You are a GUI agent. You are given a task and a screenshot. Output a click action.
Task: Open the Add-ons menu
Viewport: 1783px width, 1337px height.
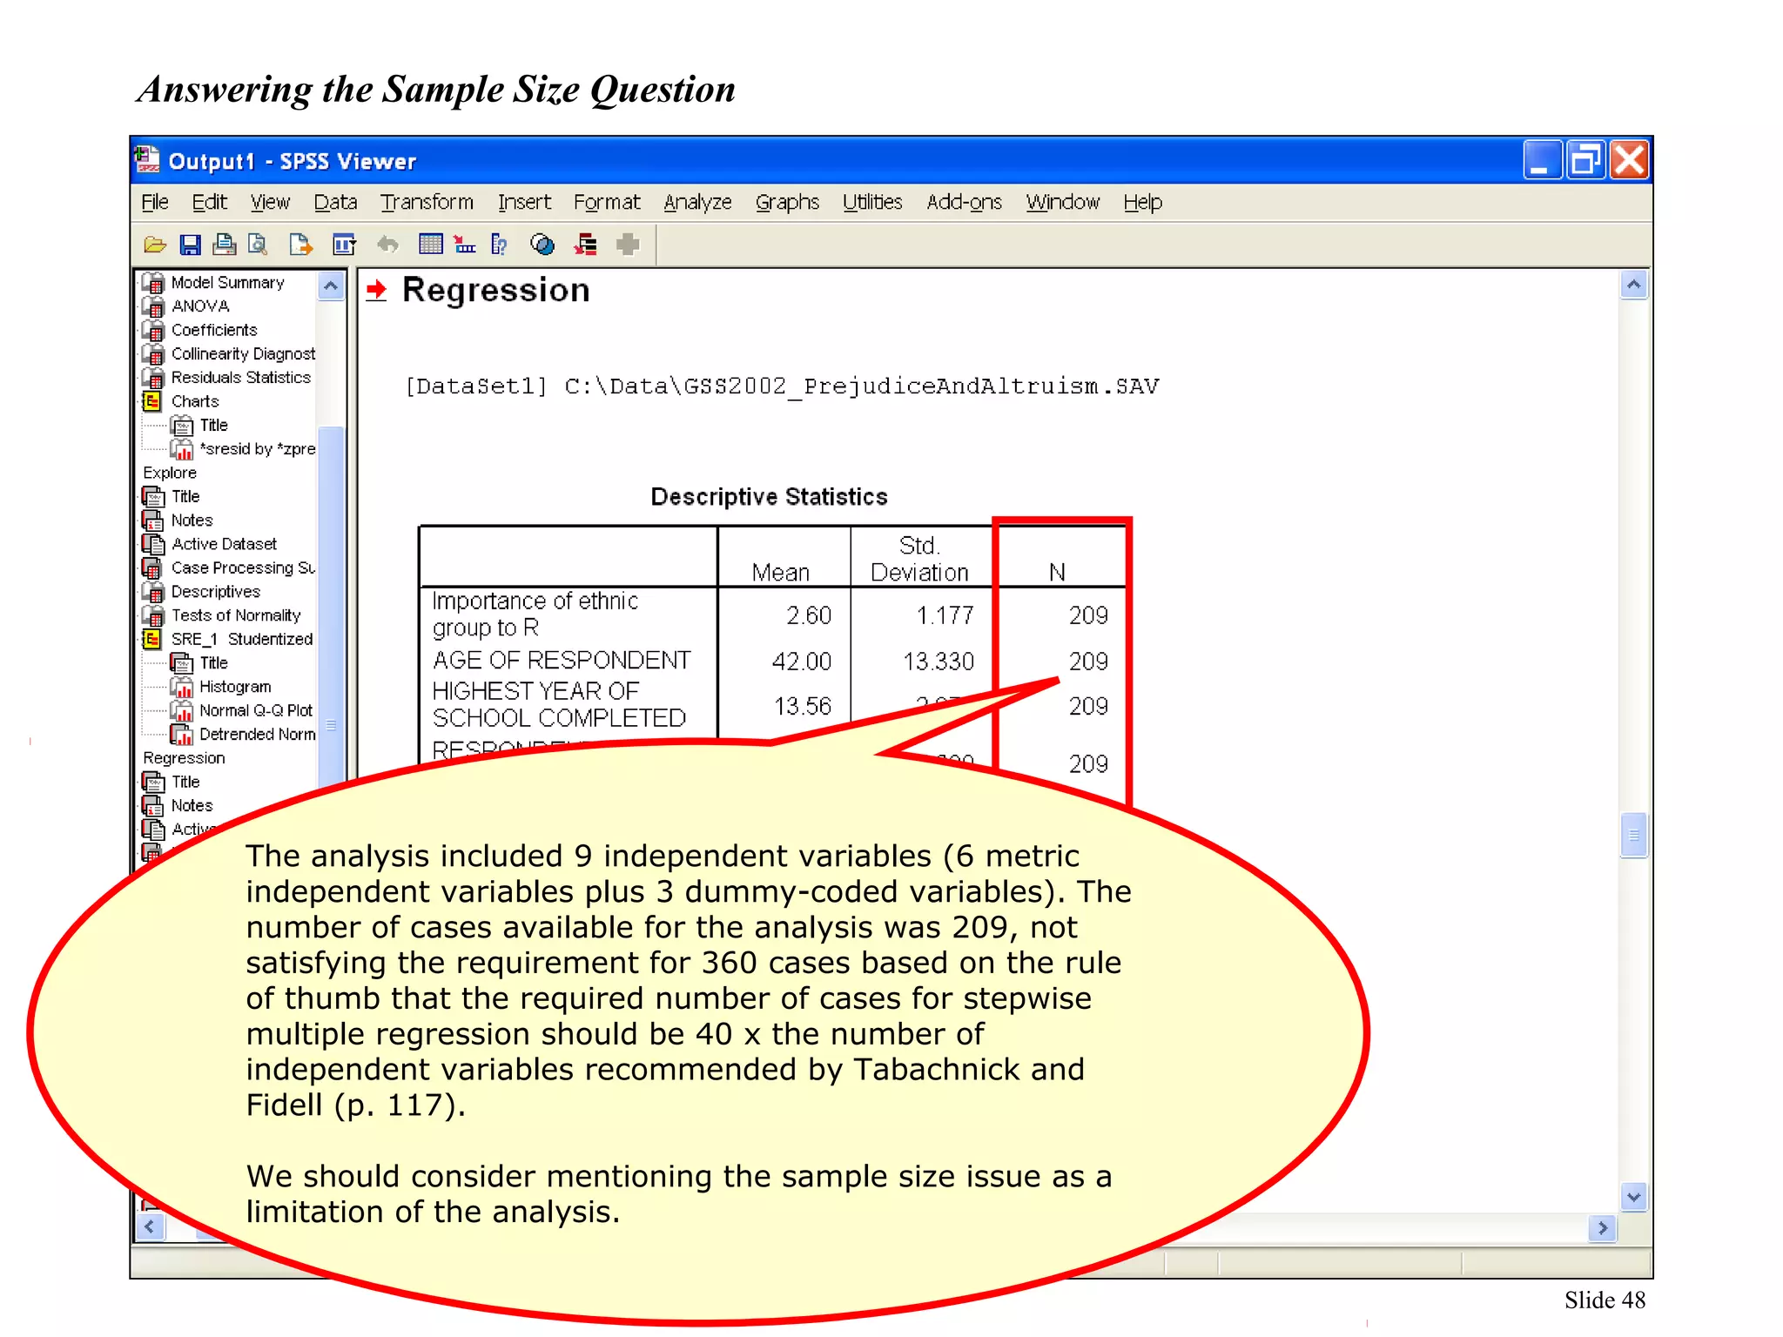[964, 202]
